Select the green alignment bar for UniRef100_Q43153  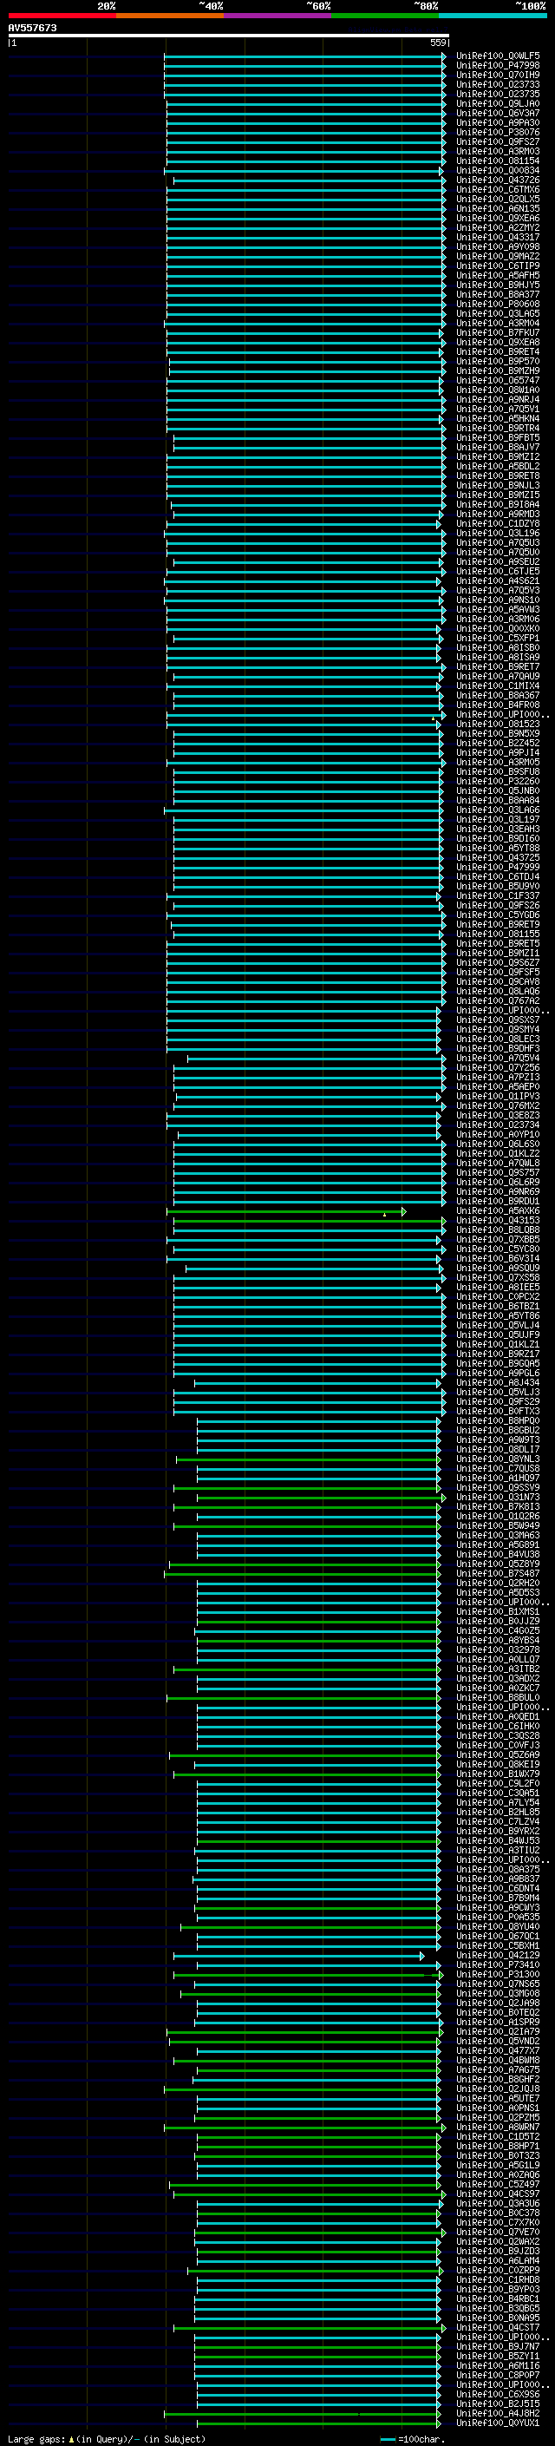coord(310,1221)
